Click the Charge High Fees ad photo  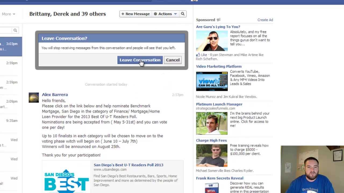tap(212, 155)
